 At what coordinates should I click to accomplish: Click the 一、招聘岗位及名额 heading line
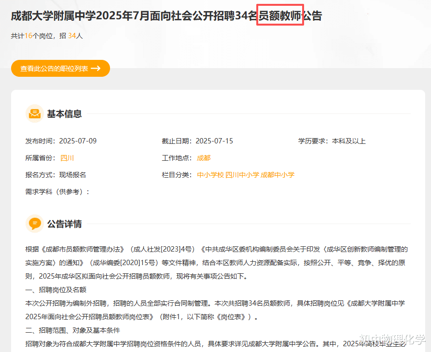click(x=56, y=290)
